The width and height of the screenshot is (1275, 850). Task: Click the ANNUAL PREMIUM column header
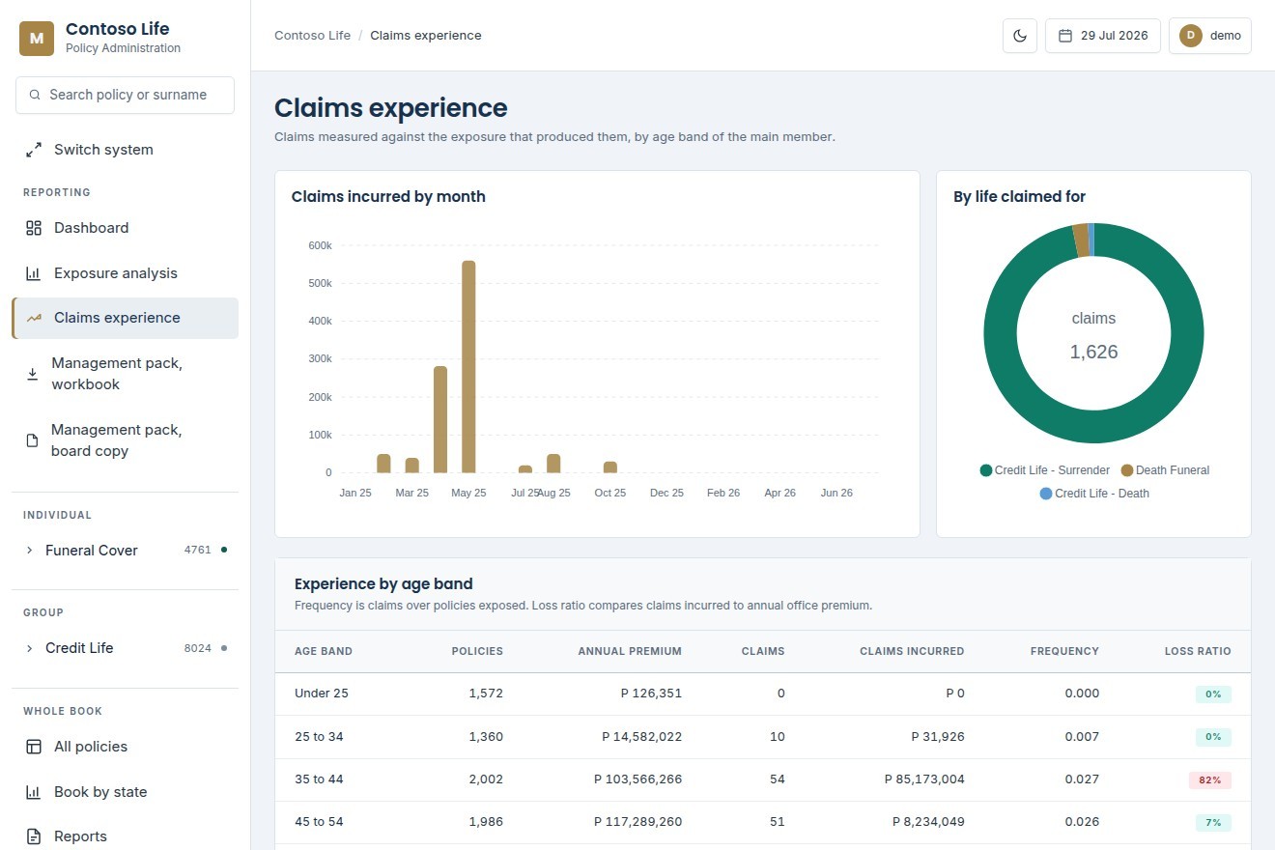[630, 651]
